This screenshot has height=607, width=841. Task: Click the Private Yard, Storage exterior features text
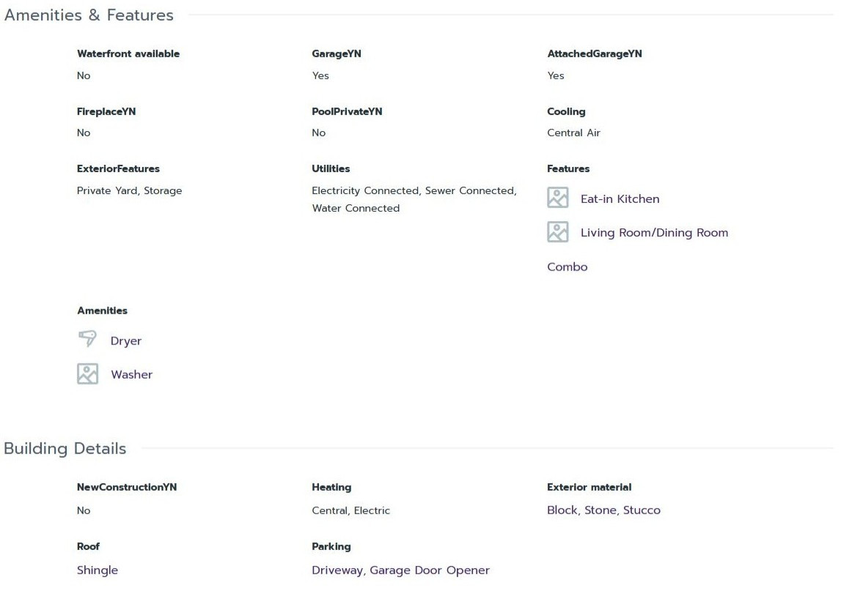[x=129, y=191]
